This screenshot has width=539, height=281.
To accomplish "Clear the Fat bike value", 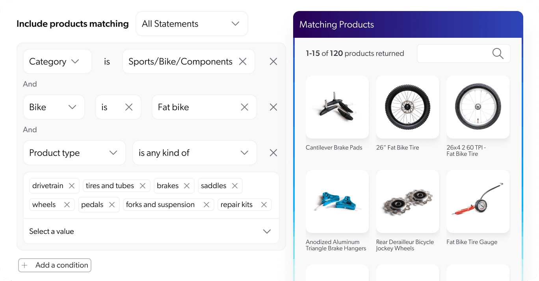I will [x=244, y=107].
